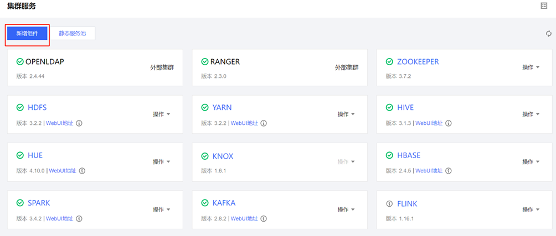
Task: Click info icon beside HDFS WebUI地址
Action: pyautogui.click(x=79, y=123)
